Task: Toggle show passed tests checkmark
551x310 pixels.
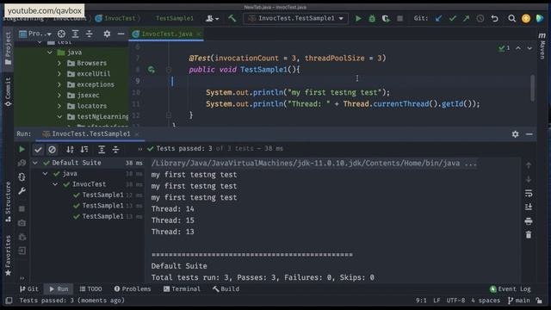Action: pos(38,149)
